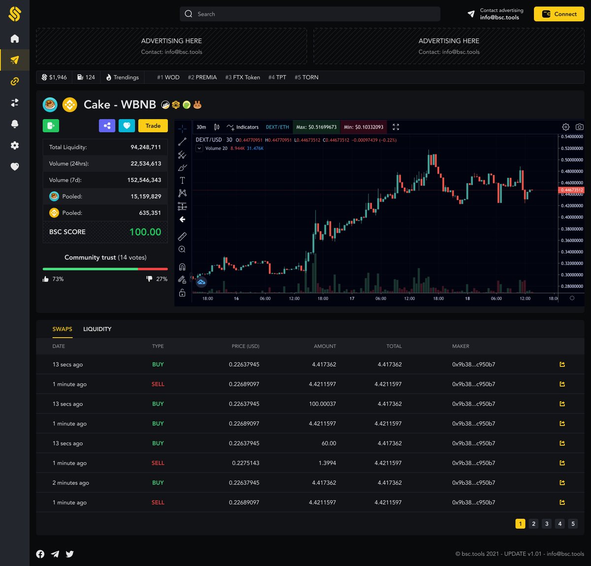Open the Indicators menu
The width and height of the screenshot is (591, 566).
point(242,127)
